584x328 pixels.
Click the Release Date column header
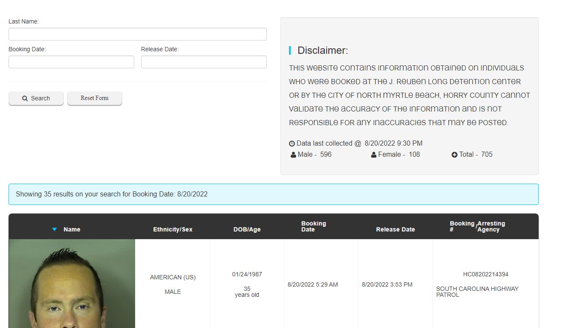tap(395, 229)
